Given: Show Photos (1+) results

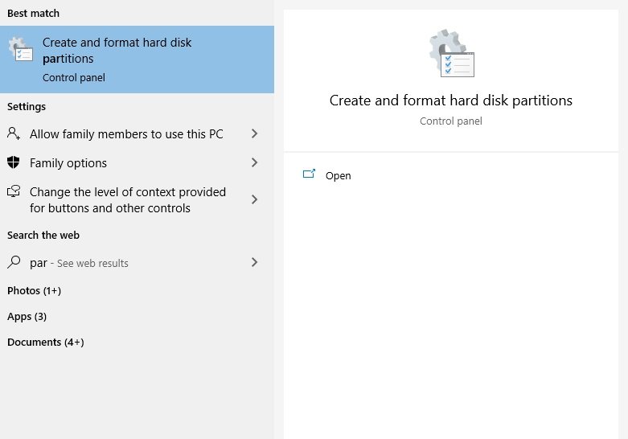Looking at the screenshot, I should point(34,290).
